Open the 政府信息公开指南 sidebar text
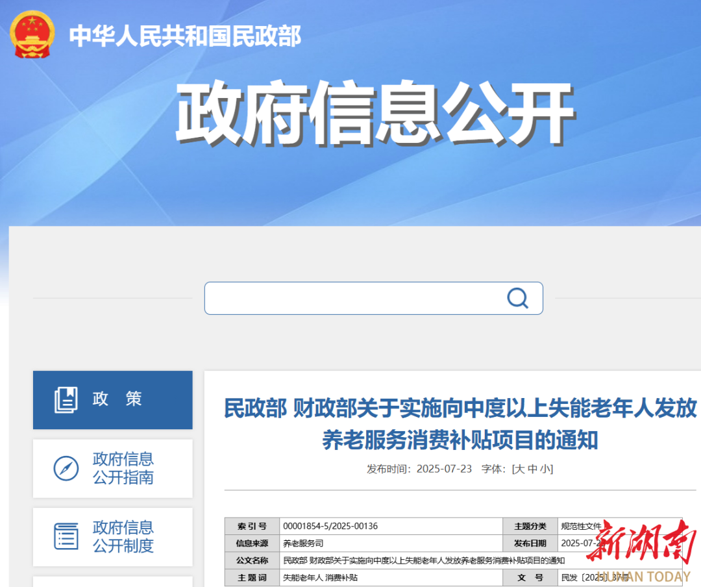The image size is (701, 587). click(123, 468)
